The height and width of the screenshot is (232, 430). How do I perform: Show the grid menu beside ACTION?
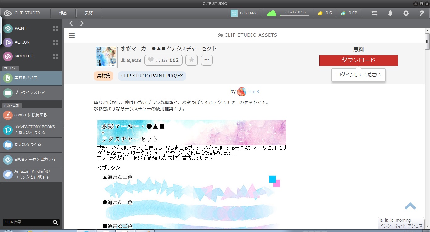click(x=55, y=43)
